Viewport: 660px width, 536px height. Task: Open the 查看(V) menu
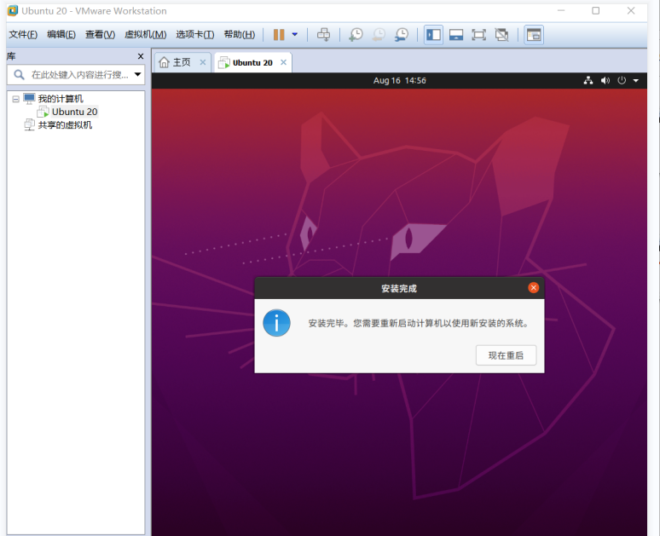[x=100, y=34]
